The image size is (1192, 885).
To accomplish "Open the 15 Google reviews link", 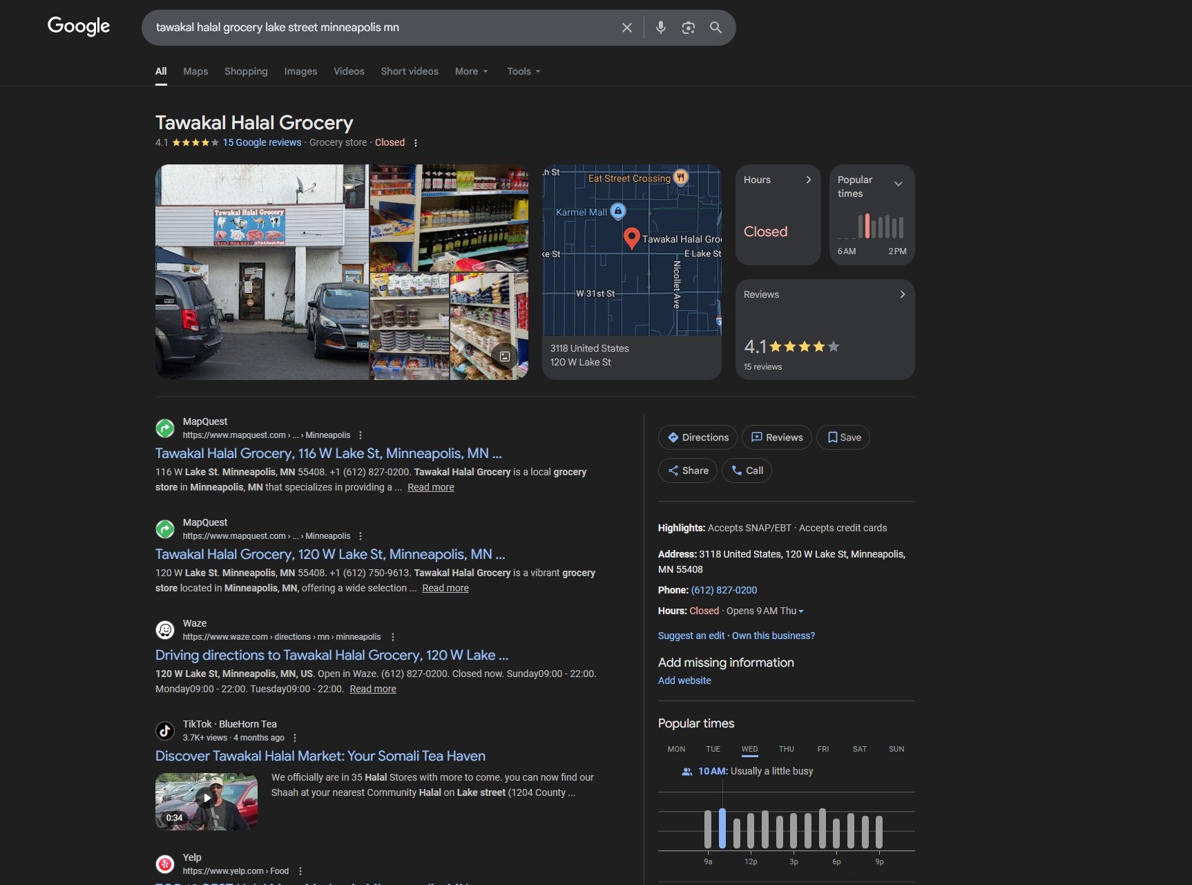I will [262, 142].
